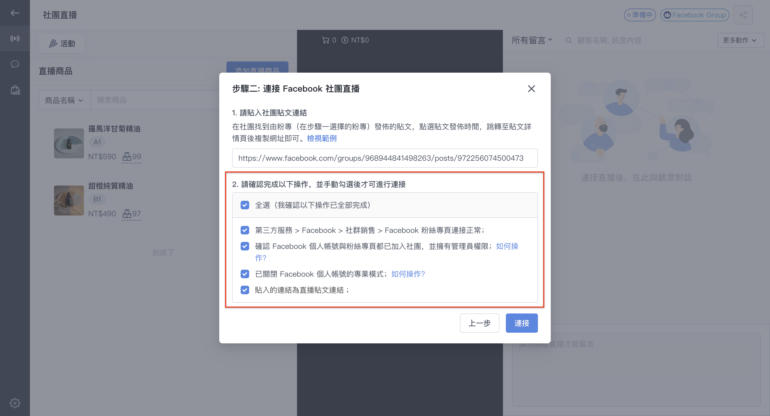The width and height of the screenshot is (770, 416).
Task: Toggle the 第三方服務 connection checkbox
Action: [245, 230]
